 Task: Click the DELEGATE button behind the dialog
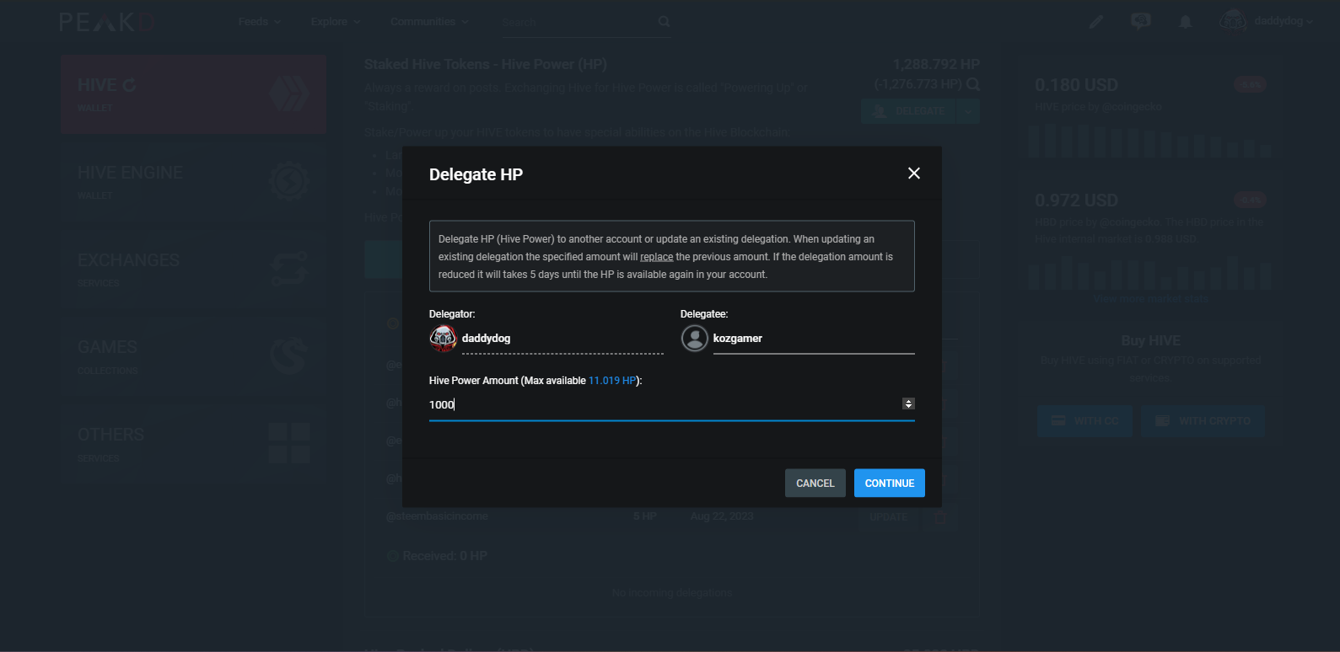[909, 111]
